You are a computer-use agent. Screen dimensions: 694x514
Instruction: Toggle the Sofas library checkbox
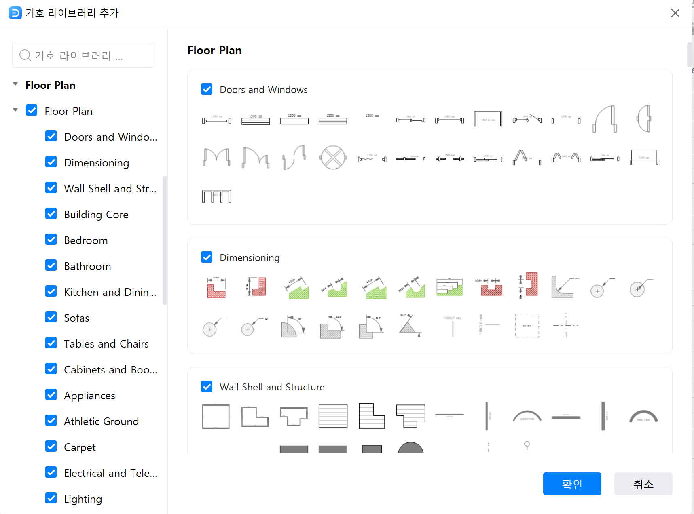[x=51, y=317]
